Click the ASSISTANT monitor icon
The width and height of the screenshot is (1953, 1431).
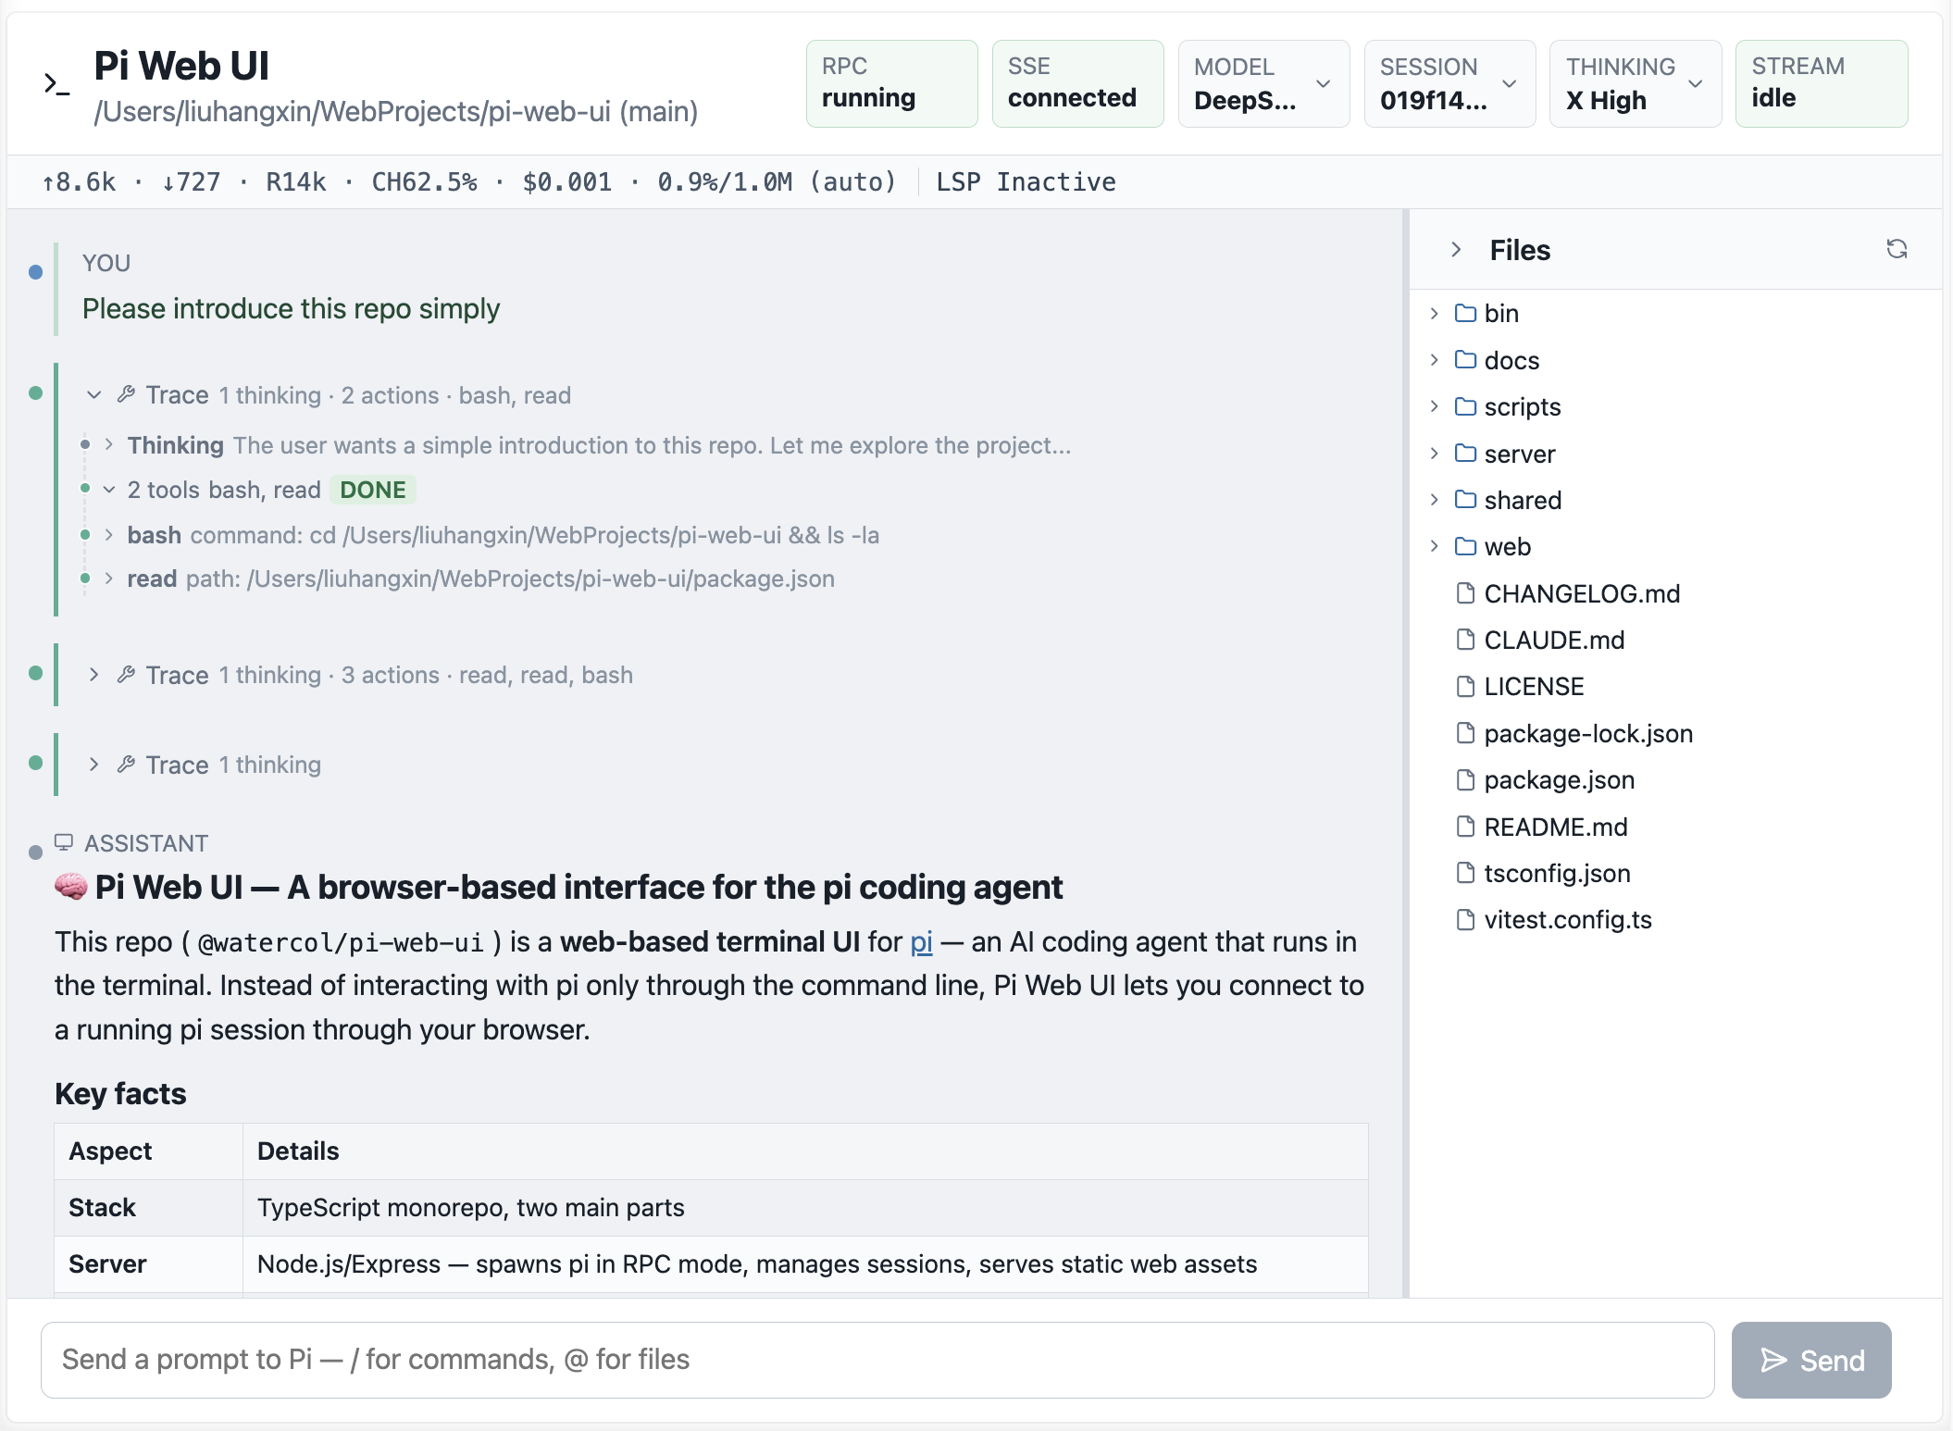64,842
